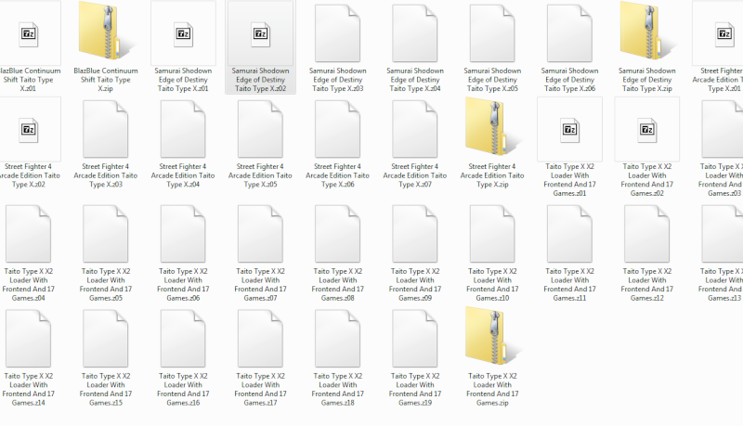Select Taito Type X X2 Loader 17 Games.z11 file
This screenshot has height=426, width=743.
click(x=569, y=234)
